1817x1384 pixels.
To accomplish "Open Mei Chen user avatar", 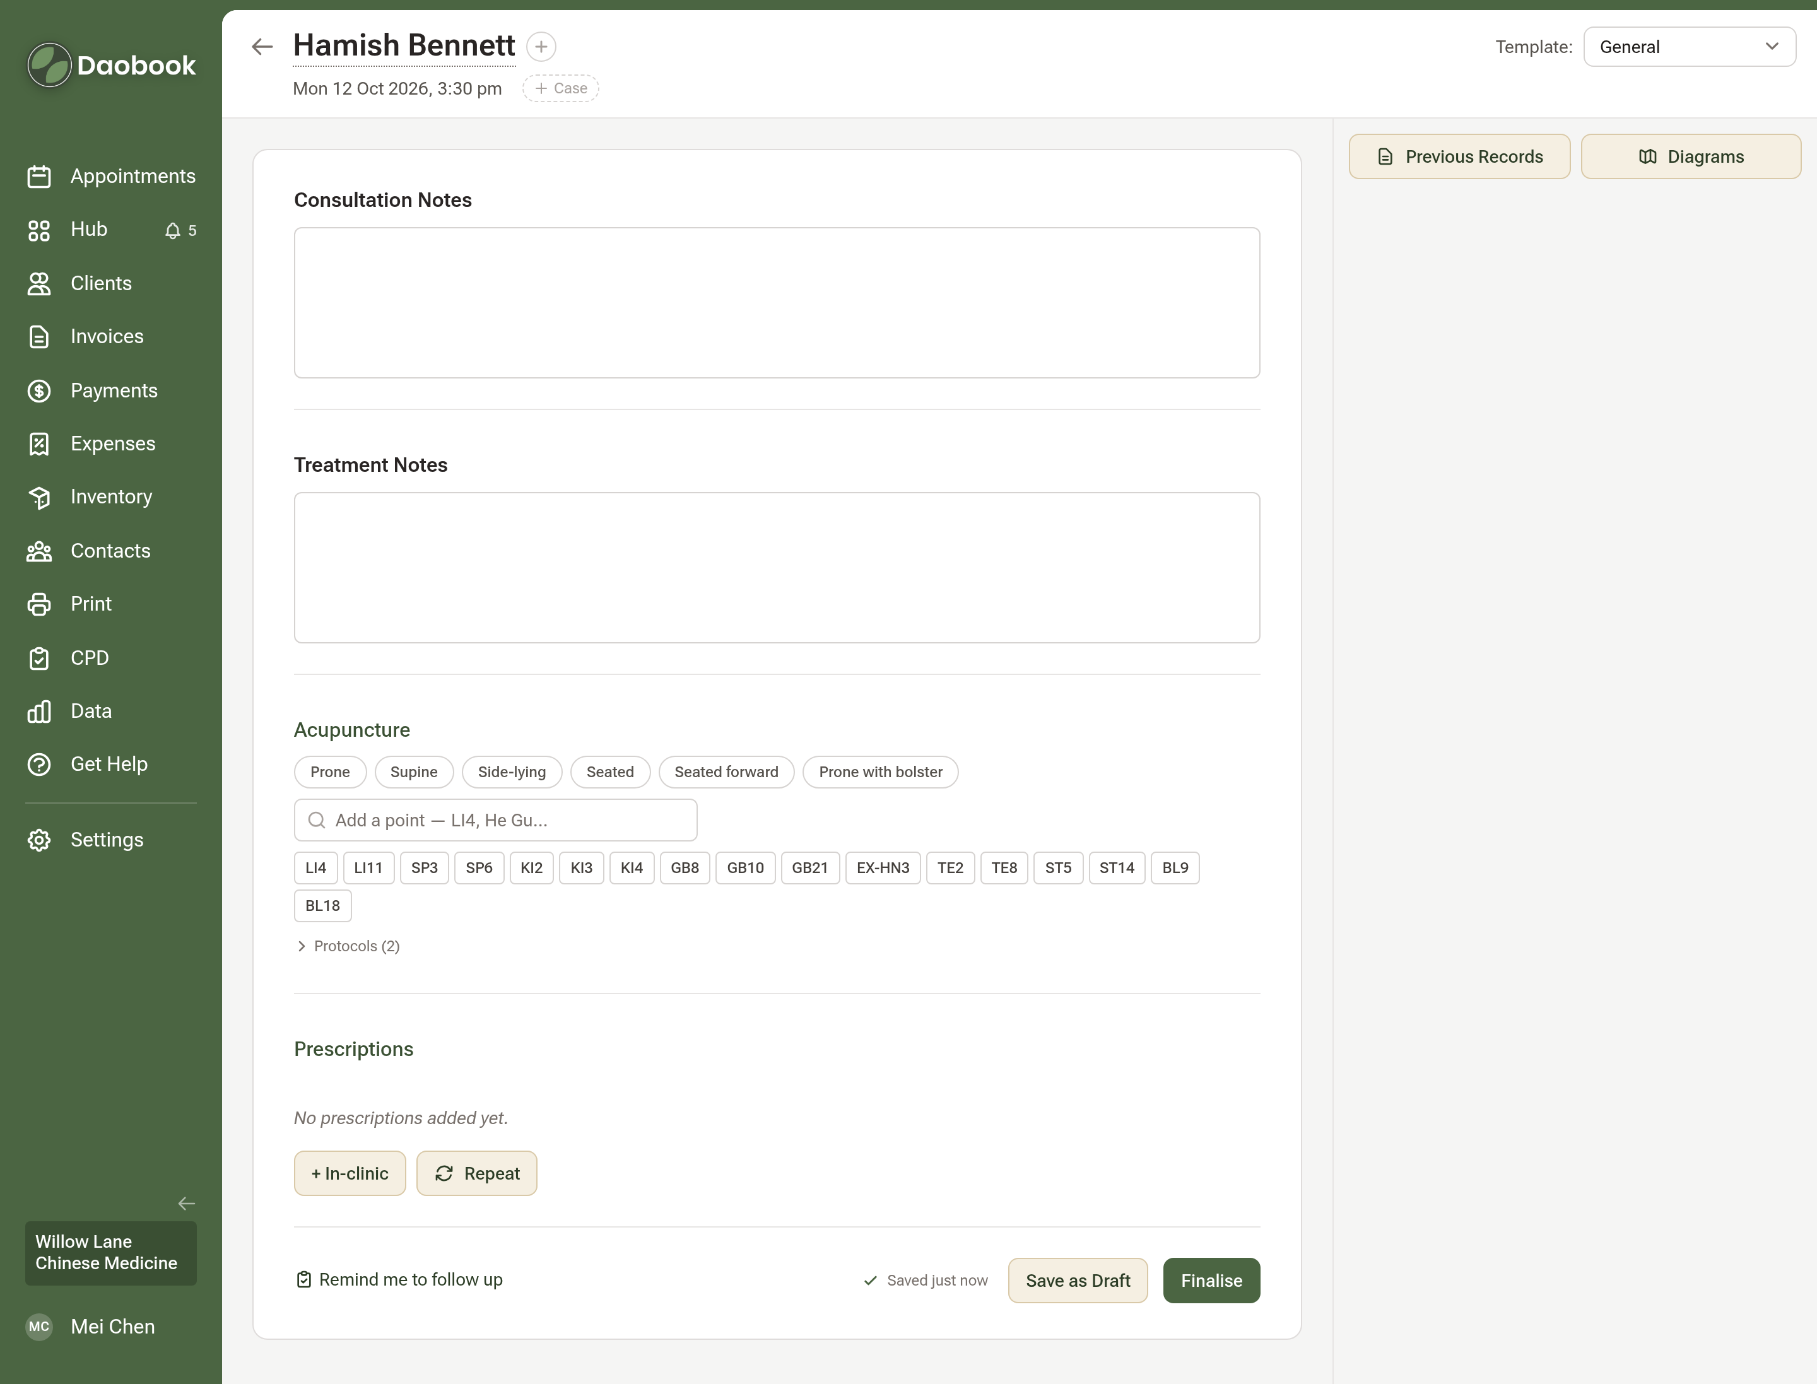I will coord(38,1327).
